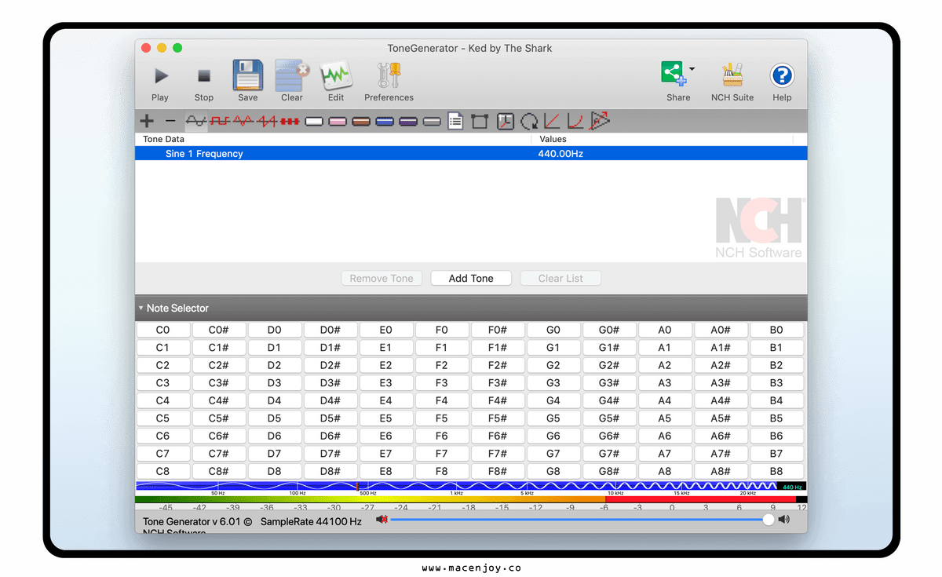Image resolution: width=942 pixels, height=577 pixels.
Task: Click the document list icon
Action: click(455, 121)
